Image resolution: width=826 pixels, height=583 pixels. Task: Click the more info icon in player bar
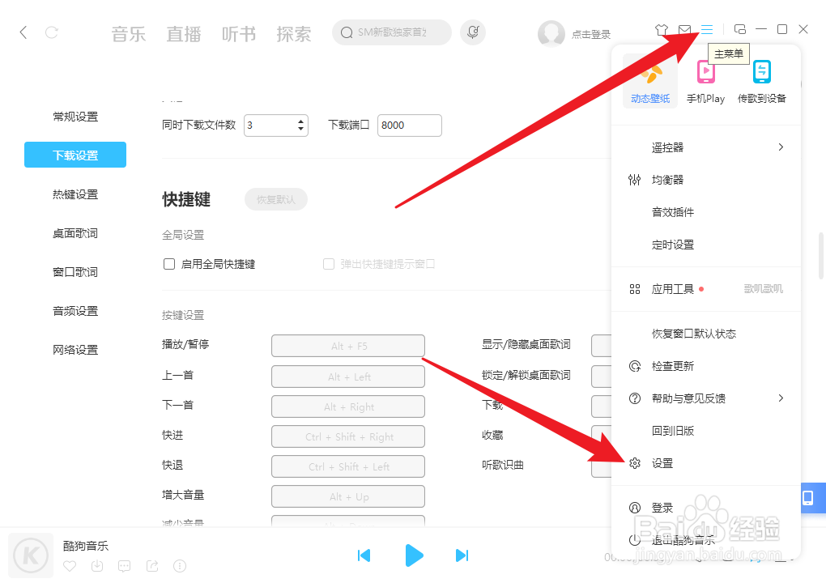click(180, 566)
